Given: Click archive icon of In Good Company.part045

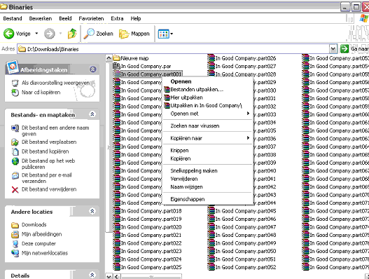Looking at the screenshot, I should click(x=211, y=211).
